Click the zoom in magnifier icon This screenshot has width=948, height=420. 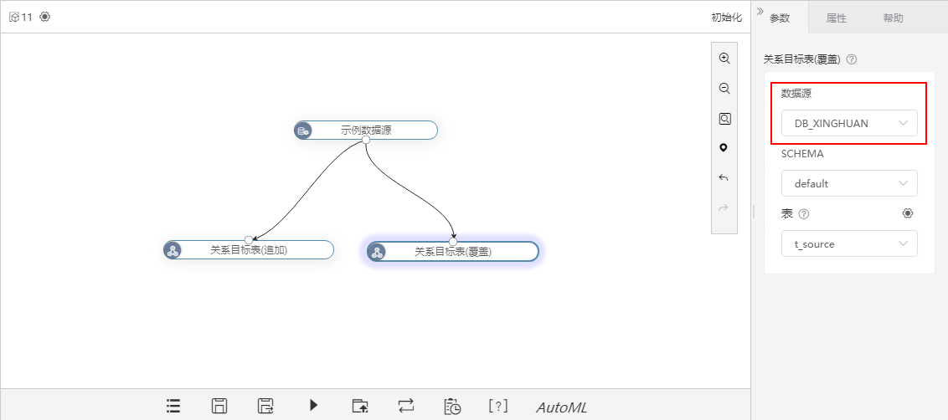724,58
